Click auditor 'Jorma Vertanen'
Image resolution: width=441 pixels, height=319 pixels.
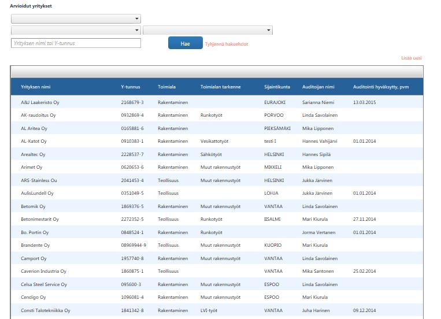[x=318, y=232]
